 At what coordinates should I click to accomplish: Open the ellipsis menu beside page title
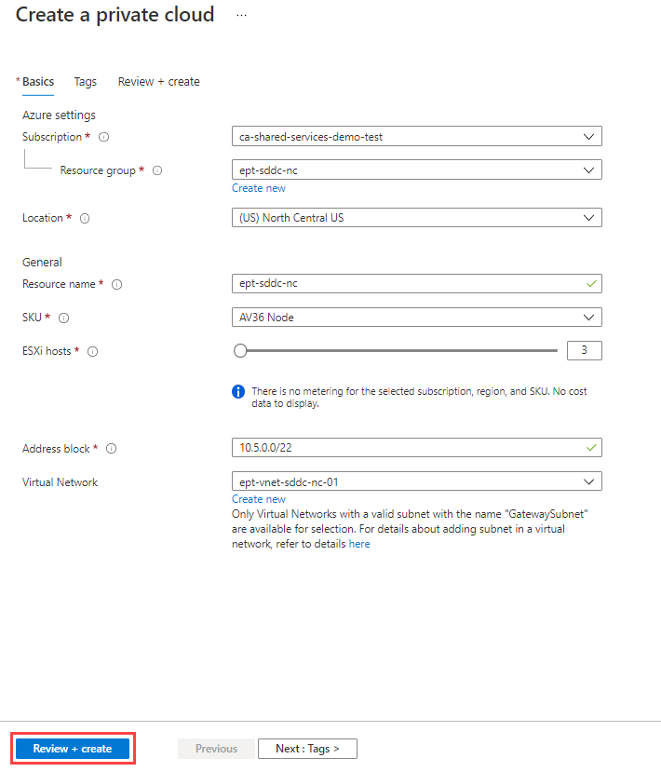[x=241, y=16]
